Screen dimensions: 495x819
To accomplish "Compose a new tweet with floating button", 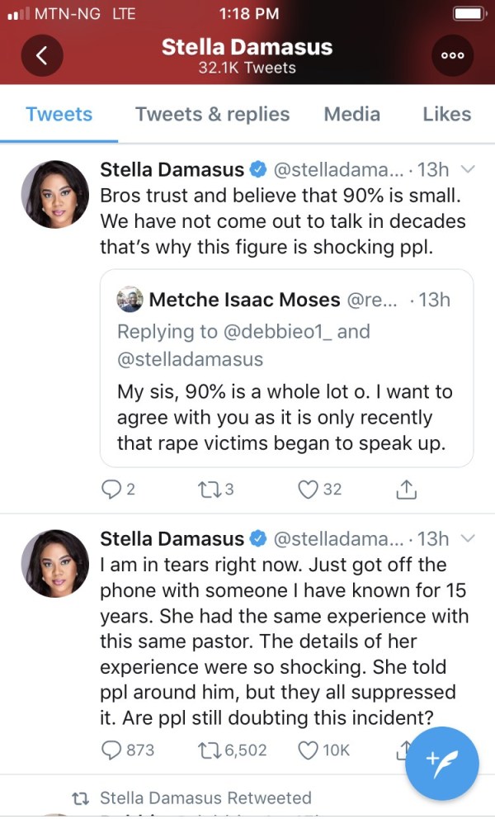I will tap(442, 764).
